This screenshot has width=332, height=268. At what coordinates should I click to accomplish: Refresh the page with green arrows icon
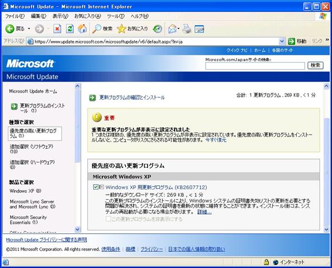(x=70, y=29)
